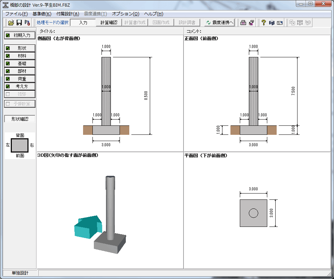Click the 前面 label in orientation diagram
The image size is (334, 279).
tap(20, 156)
